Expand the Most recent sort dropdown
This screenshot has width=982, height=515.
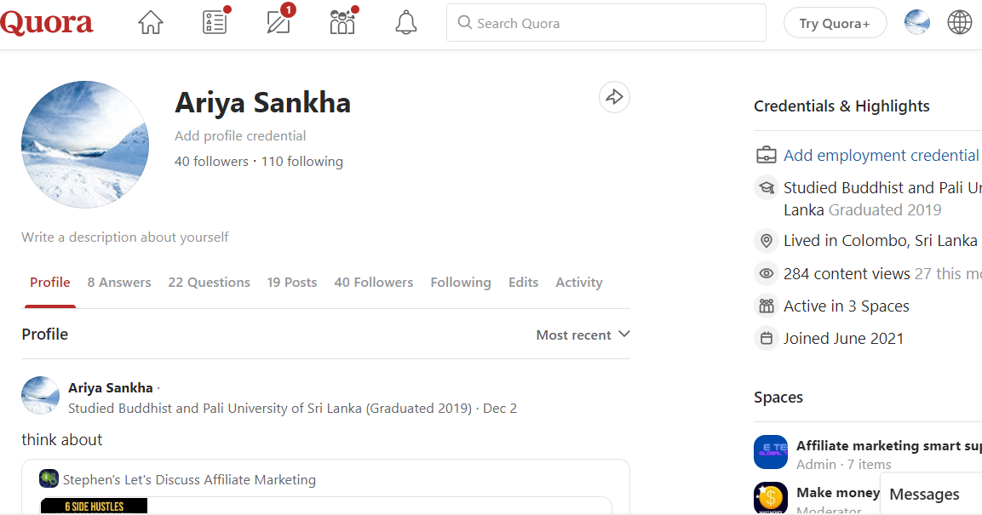coord(583,335)
